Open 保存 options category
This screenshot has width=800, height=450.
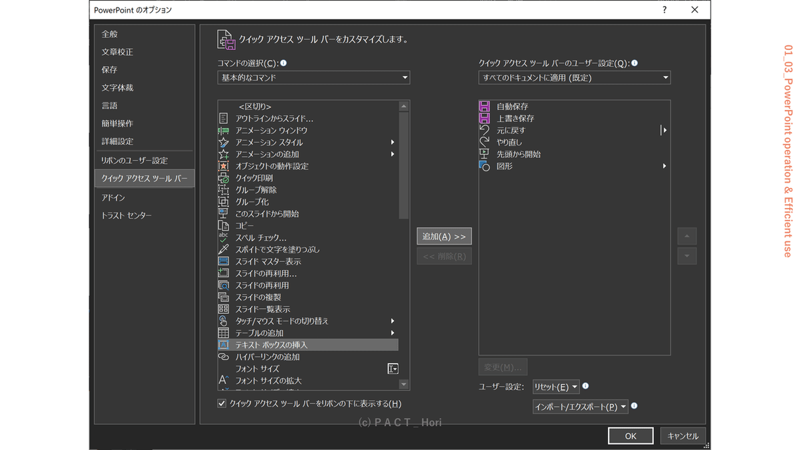pyautogui.click(x=109, y=70)
